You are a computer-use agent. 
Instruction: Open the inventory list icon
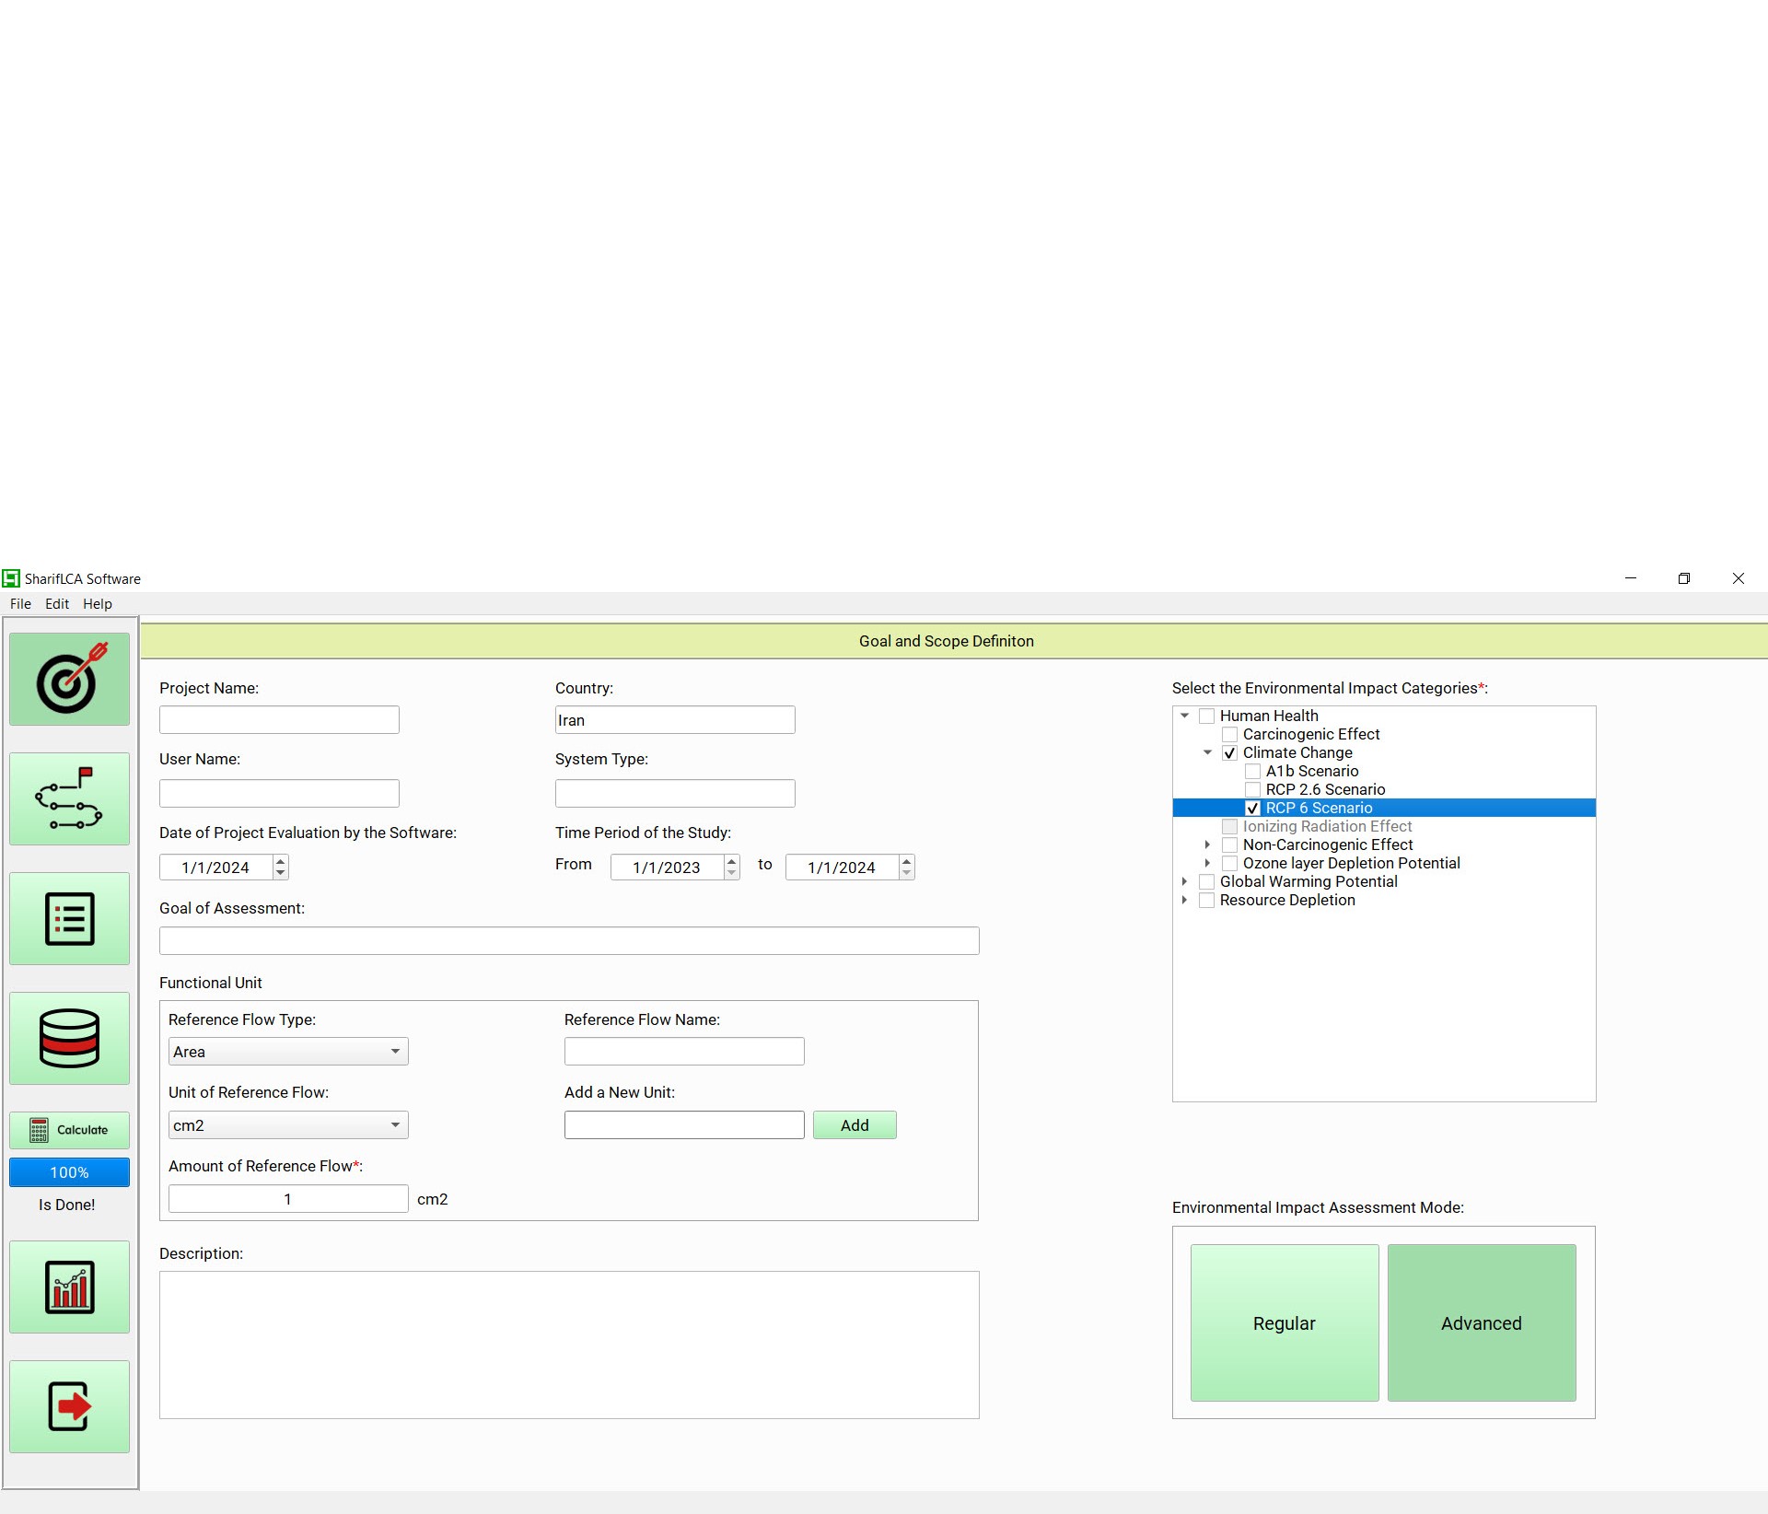pos(69,918)
